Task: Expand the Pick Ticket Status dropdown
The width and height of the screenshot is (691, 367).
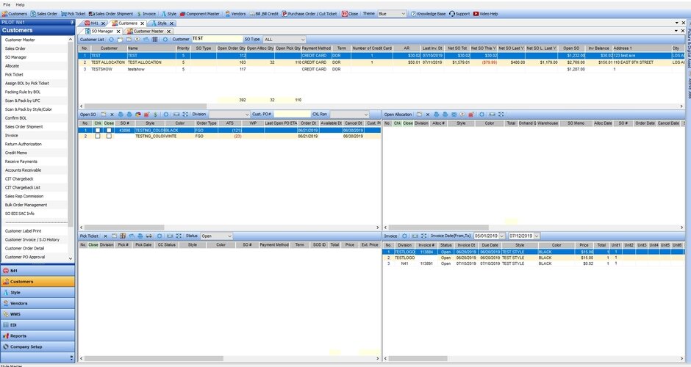Action: (216, 236)
